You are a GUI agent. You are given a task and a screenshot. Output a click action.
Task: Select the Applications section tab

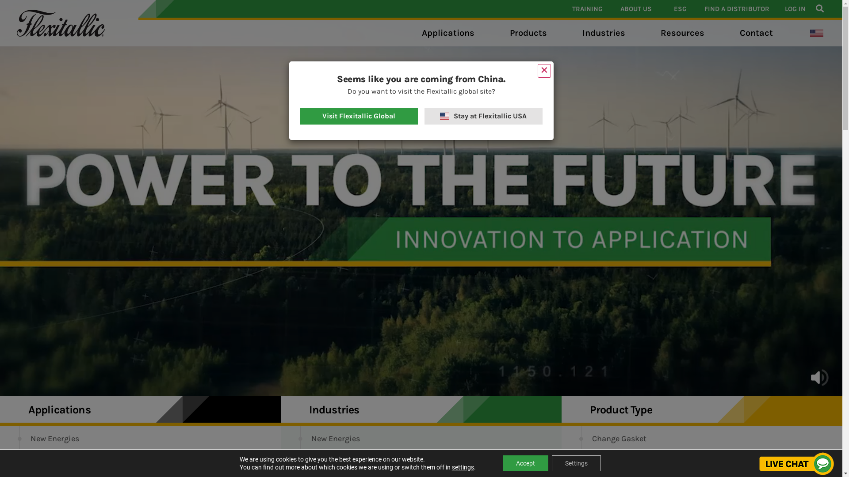point(140,410)
